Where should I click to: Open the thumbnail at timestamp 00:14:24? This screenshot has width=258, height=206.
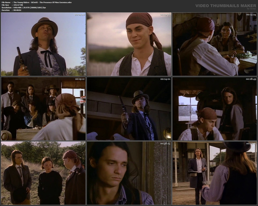215,44
